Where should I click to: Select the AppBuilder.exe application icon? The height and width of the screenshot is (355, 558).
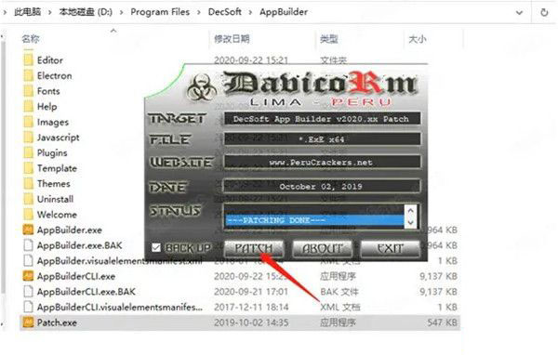pyautogui.click(x=28, y=230)
